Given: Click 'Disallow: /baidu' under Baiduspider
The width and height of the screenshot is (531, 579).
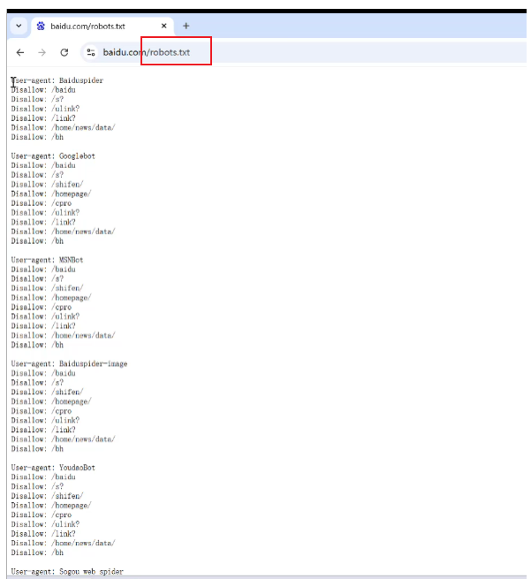Looking at the screenshot, I should (x=43, y=90).
